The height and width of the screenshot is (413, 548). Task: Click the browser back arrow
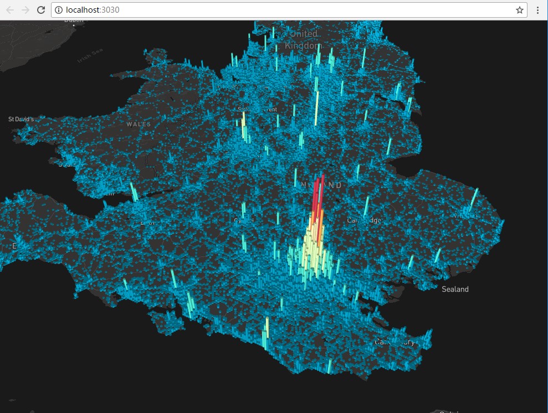pyautogui.click(x=10, y=10)
